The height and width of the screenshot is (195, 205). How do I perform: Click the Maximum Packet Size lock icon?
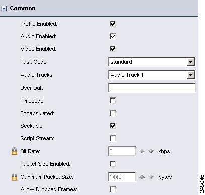(14, 177)
